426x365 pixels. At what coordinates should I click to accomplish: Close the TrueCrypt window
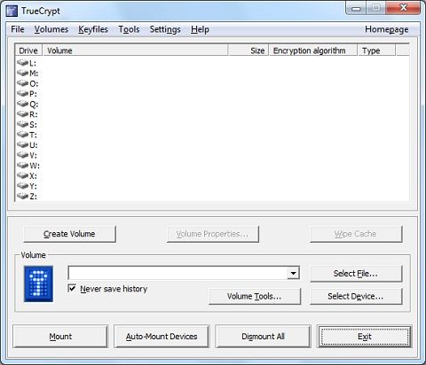403,8
